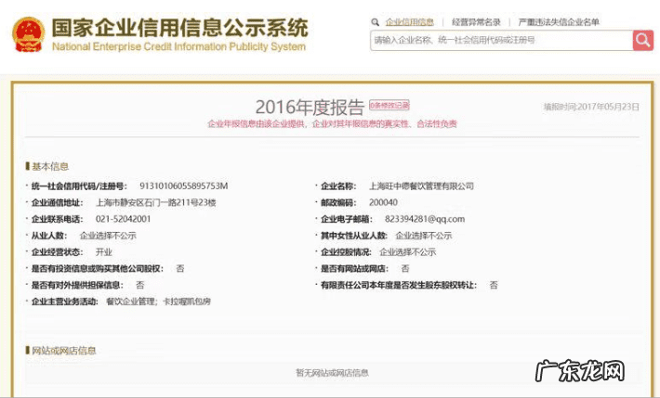The image size is (660, 398).
Task: Click the postal code 200040
Action: 384,202
